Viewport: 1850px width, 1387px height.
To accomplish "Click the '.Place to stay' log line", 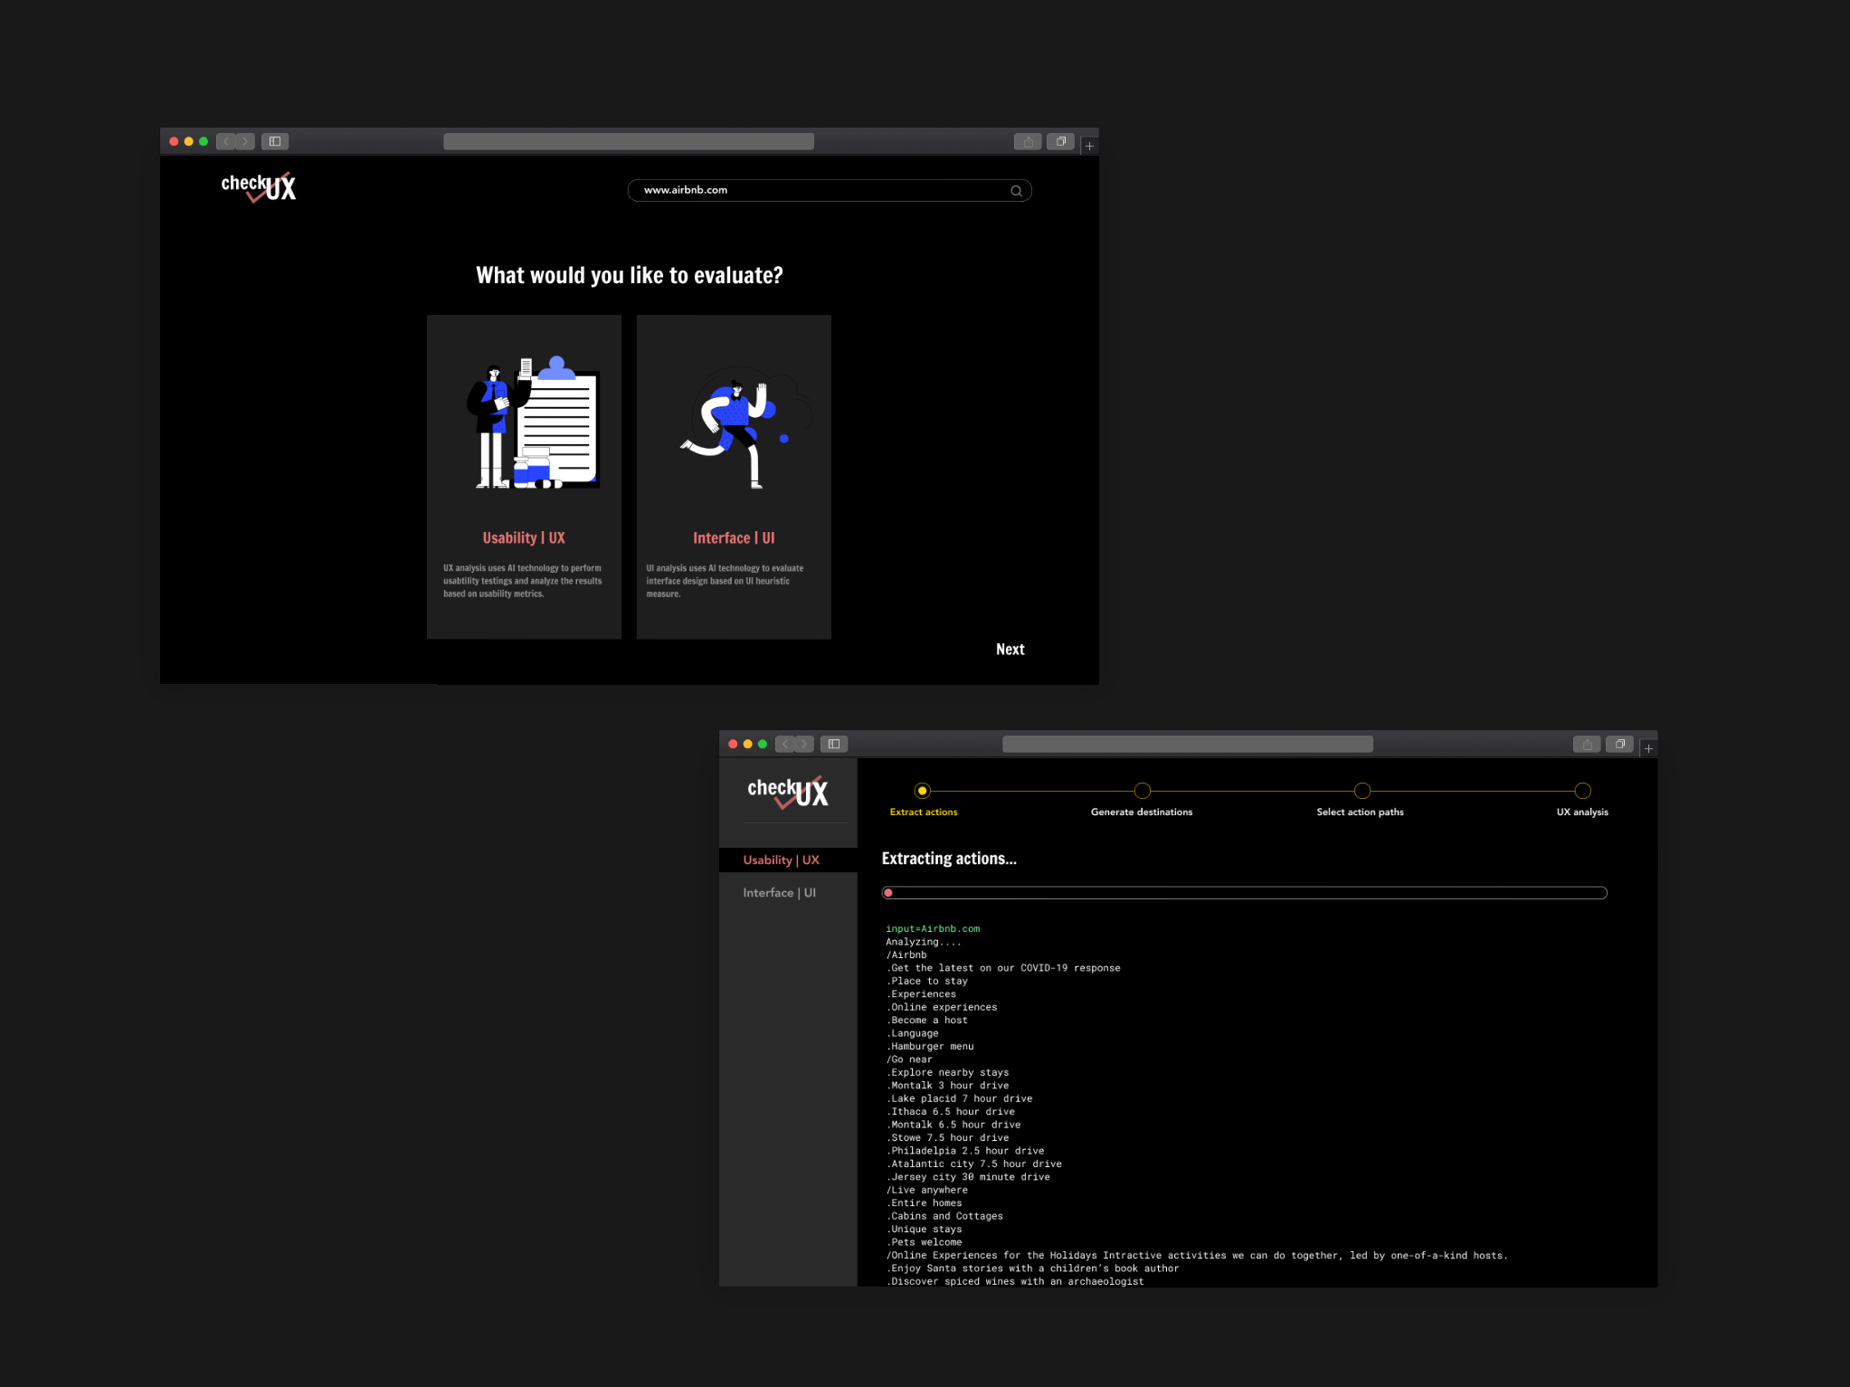I will [927, 981].
